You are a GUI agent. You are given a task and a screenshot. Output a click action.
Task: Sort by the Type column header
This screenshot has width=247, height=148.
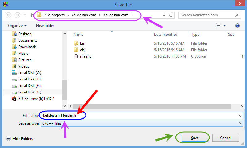coord(195,35)
